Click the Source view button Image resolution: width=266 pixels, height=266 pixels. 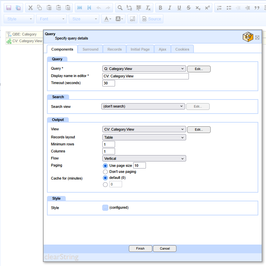click(151, 19)
